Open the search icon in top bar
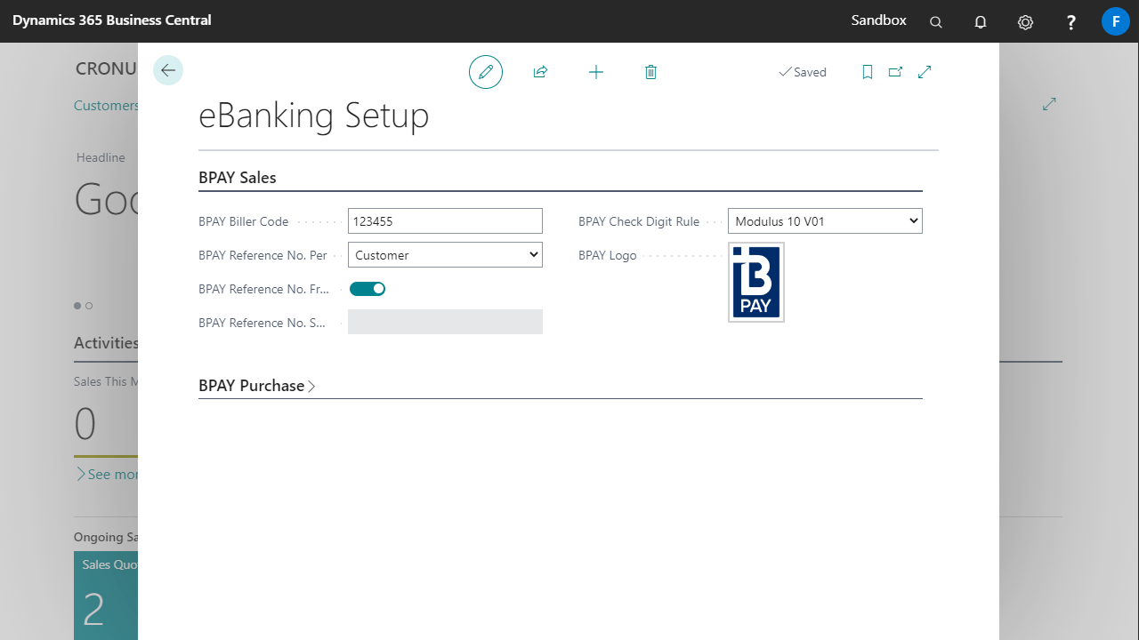 click(x=936, y=22)
